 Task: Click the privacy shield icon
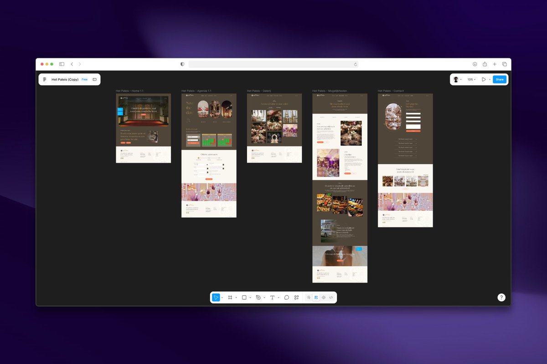(182, 64)
